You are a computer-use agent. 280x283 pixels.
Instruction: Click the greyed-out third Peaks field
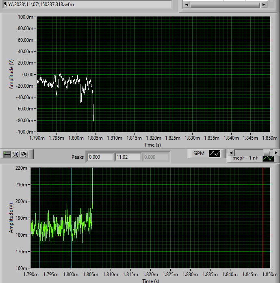coord(156,157)
